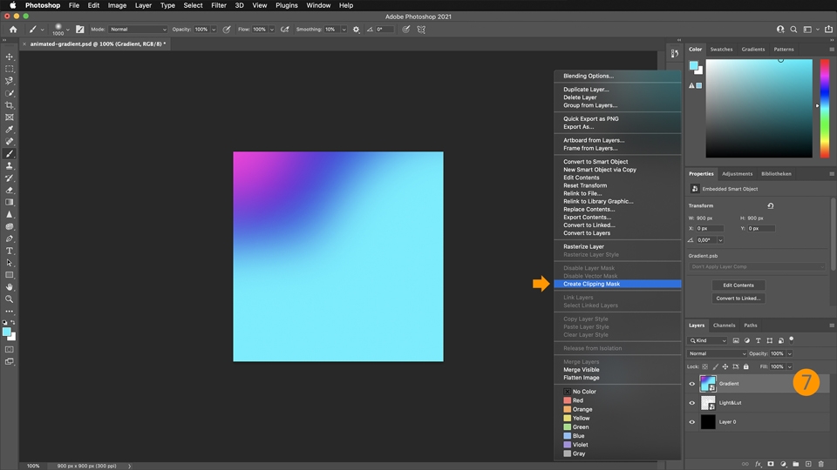Select the Hand tool
The image size is (837, 470).
pos(10,286)
